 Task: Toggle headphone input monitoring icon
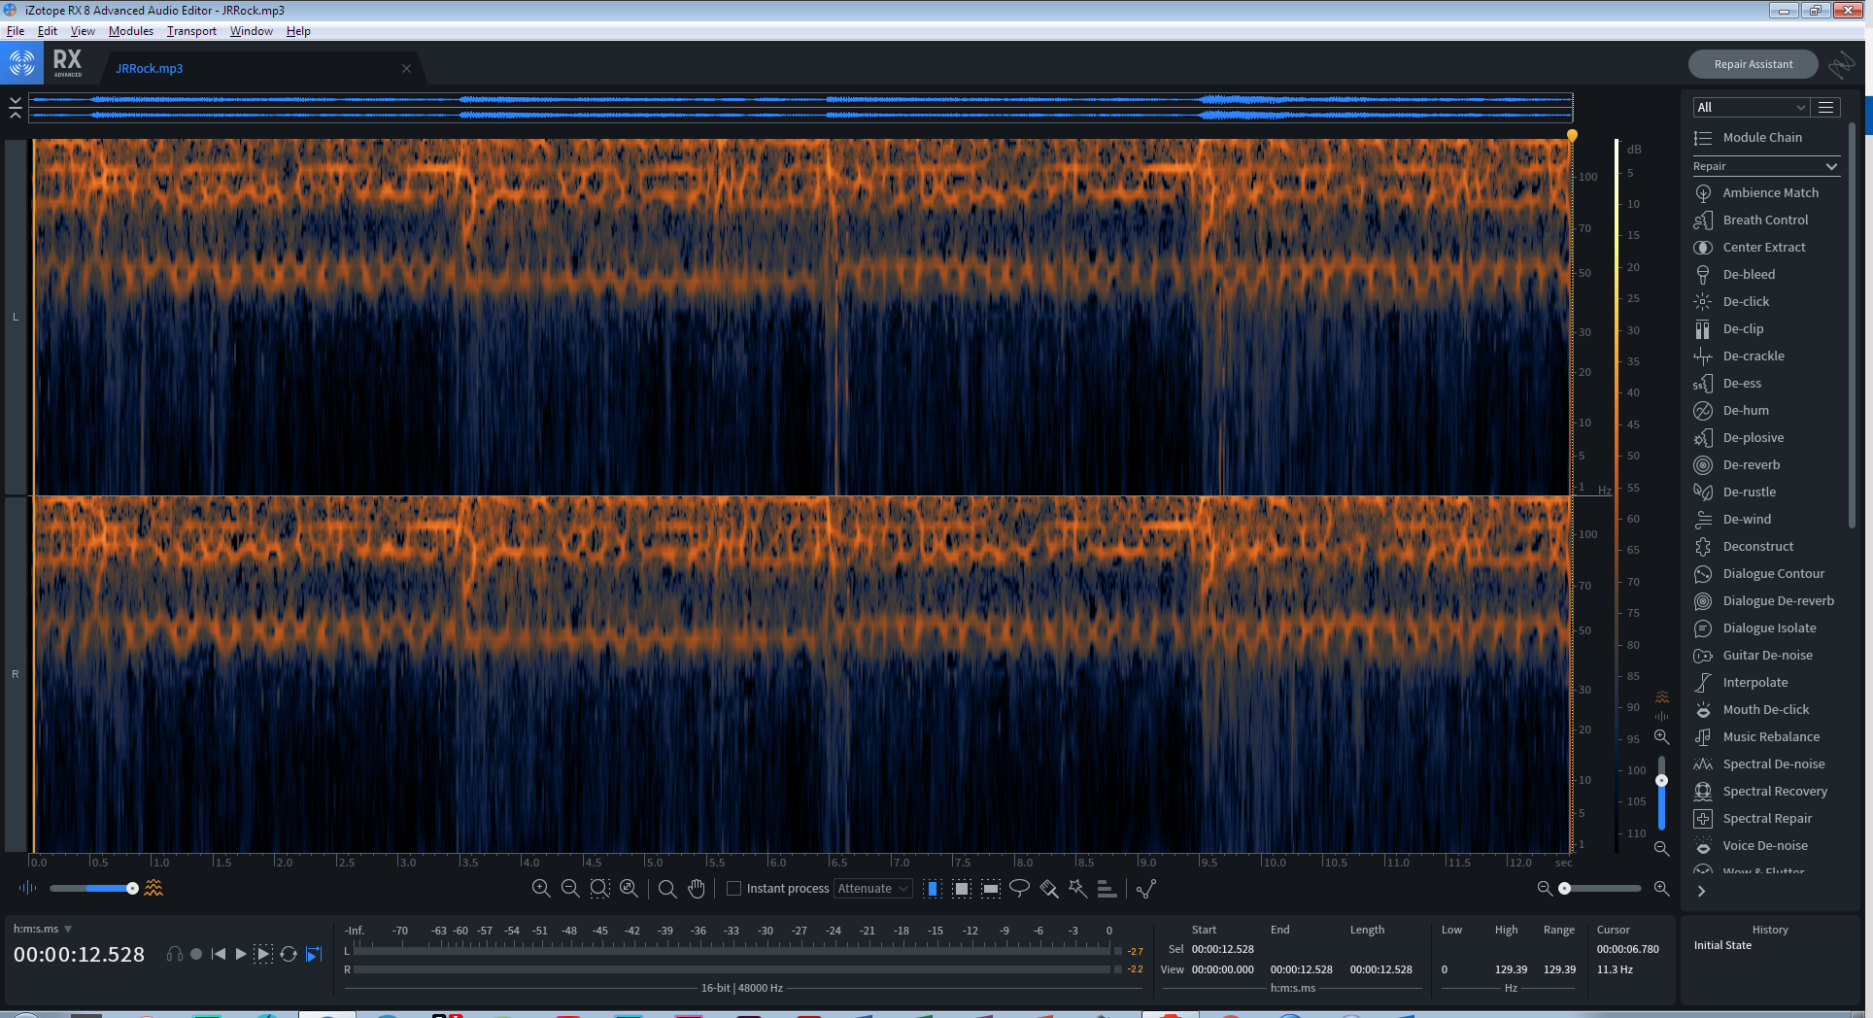click(x=175, y=954)
